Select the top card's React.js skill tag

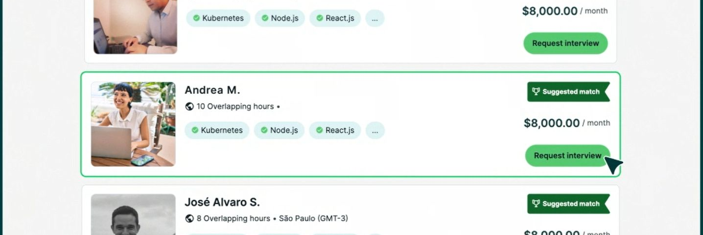click(335, 19)
